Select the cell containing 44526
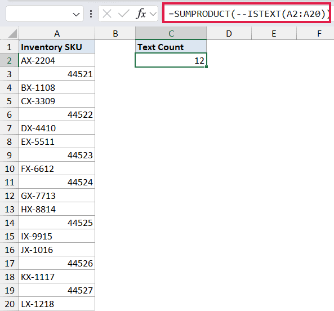The image size is (334, 311). click(x=57, y=264)
